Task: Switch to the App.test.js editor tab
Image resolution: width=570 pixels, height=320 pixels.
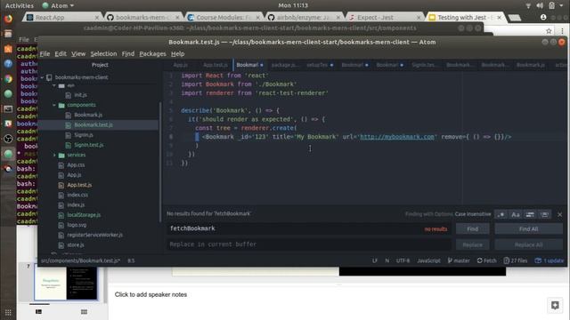Action: (216, 65)
